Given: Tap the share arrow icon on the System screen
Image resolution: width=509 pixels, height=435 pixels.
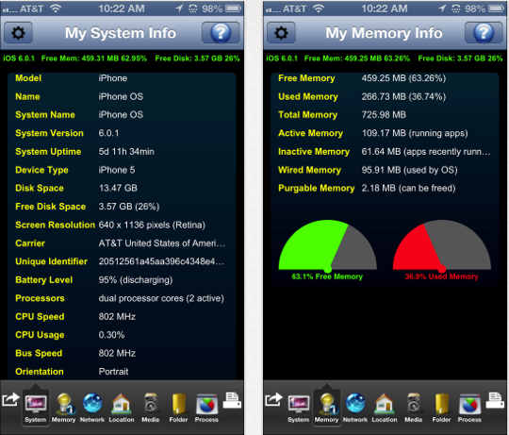Looking at the screenshot, I should (10, 399).
